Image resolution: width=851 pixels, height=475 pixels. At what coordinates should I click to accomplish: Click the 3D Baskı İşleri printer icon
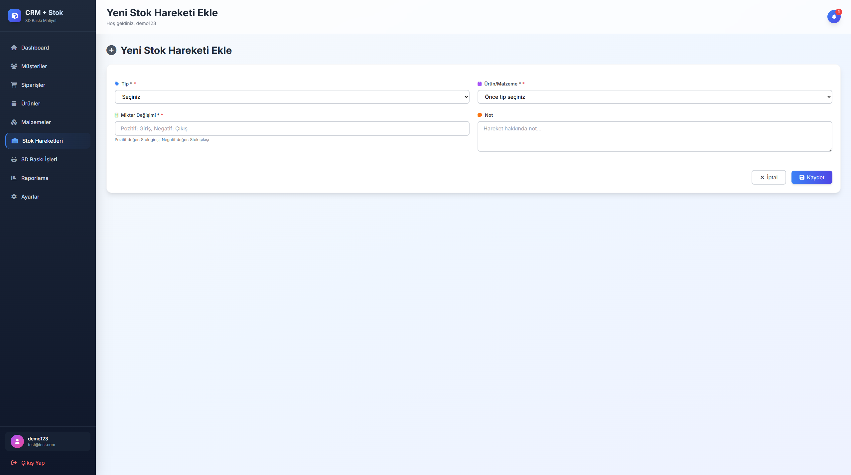[x=14, y=159]
